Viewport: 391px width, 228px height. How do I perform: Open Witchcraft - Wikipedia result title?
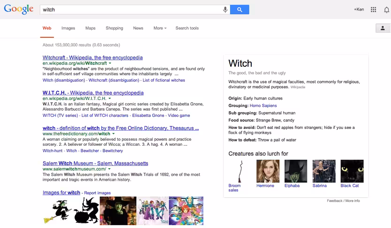point(92,57)
